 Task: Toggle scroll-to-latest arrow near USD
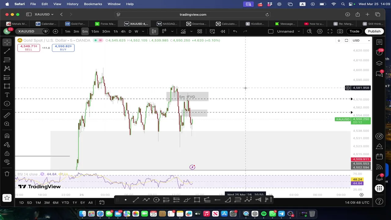click(x=339, y=40)
